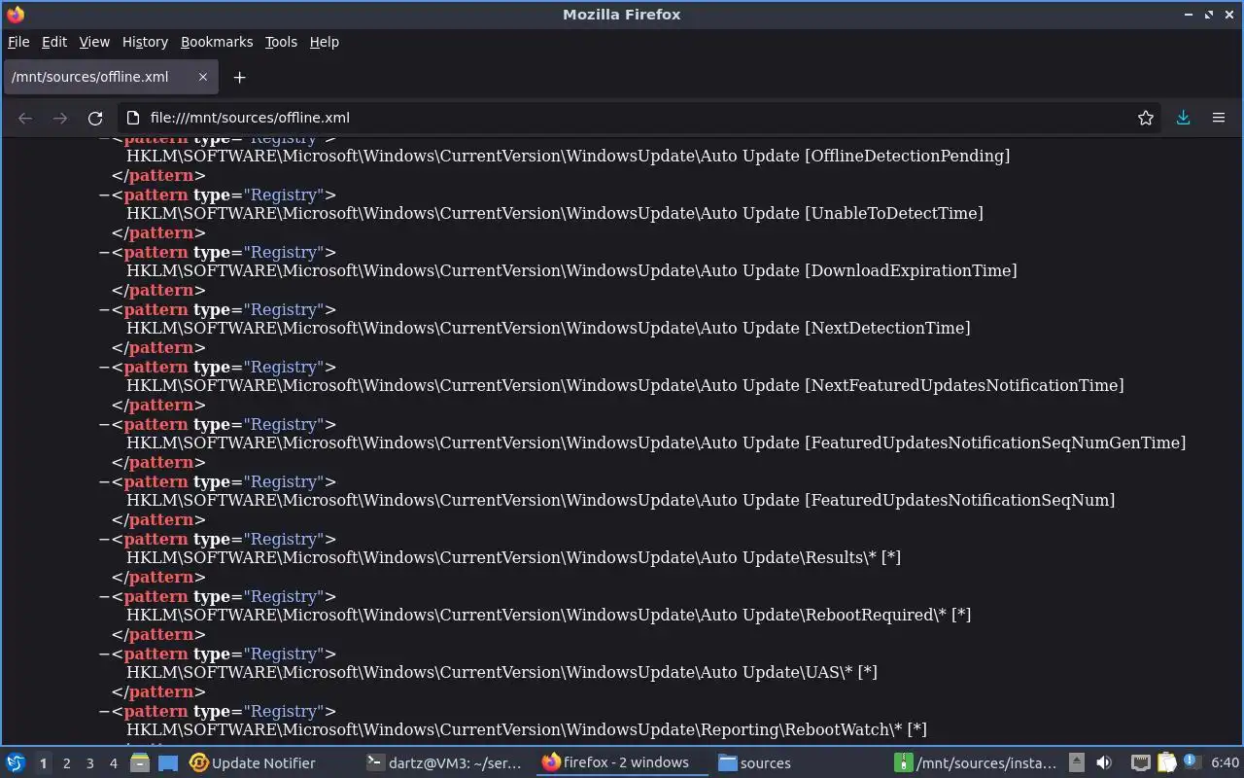Click the path ending in [FeaturedUpdatesNotificationSeqNum]
1244x778 pixels.
pos(621,500)
